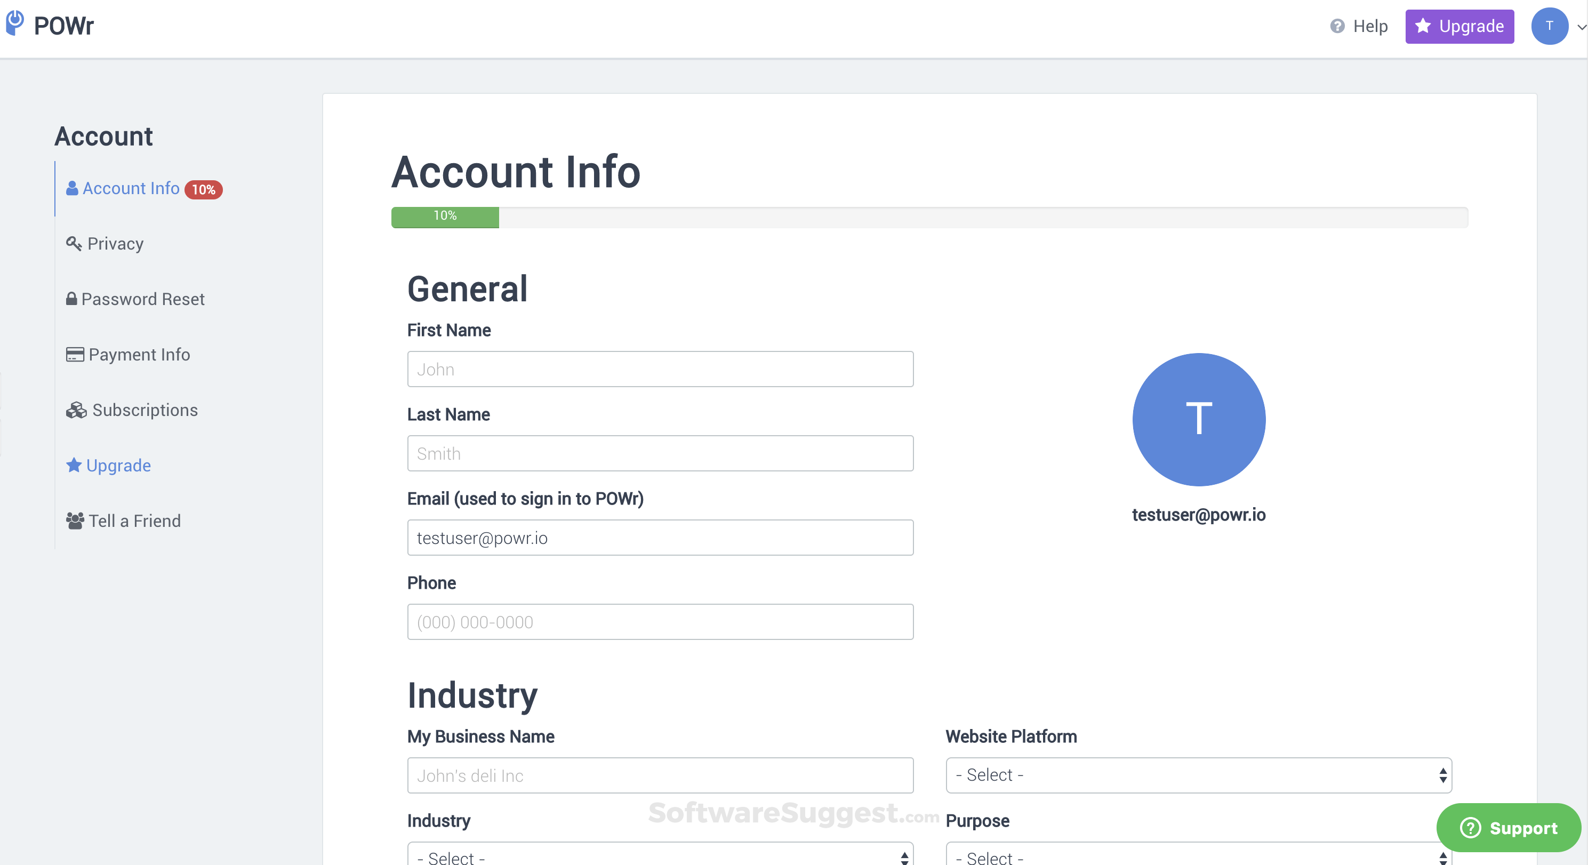
Task: Click the POWr logo icon
Action: pyautogui.click(x=15, y=23)
